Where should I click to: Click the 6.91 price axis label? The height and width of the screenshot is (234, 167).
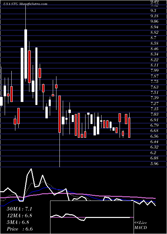pos(154,120)
